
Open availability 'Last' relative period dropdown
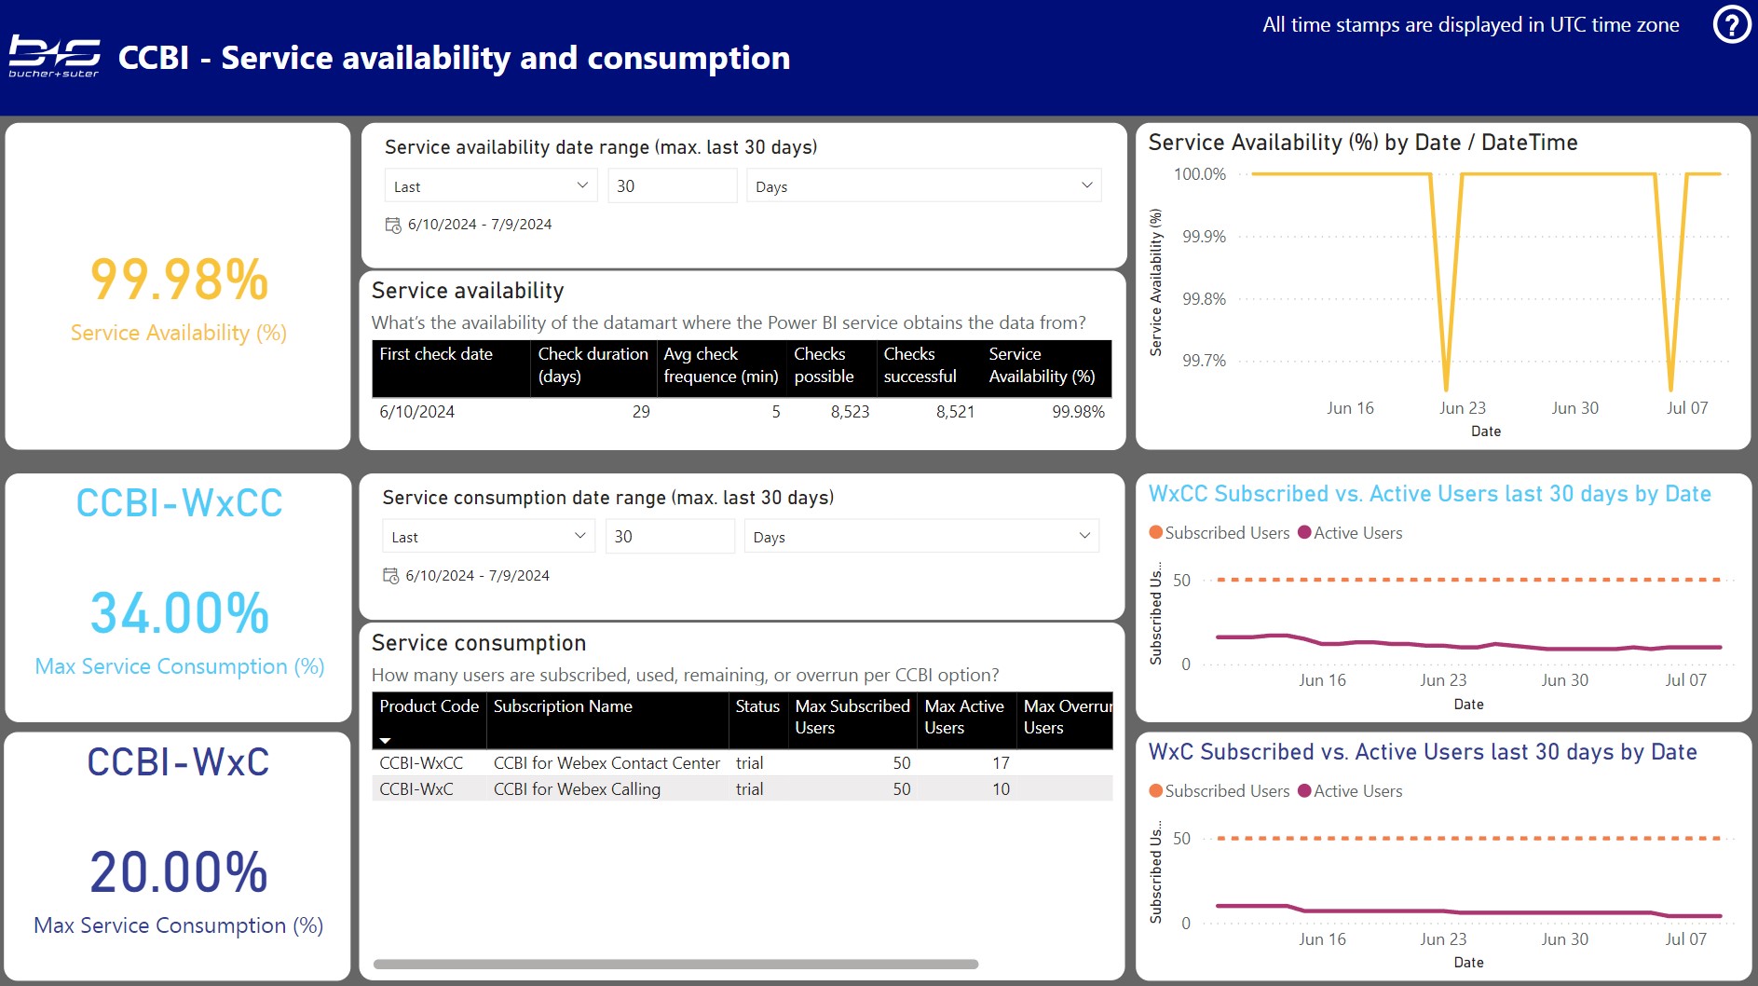491,186
